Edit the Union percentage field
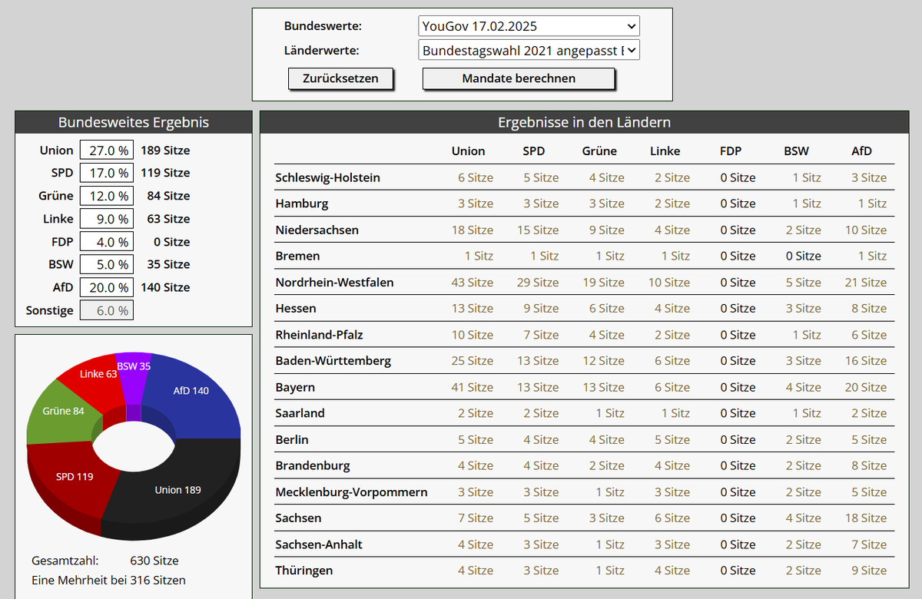 pos(107,151)
